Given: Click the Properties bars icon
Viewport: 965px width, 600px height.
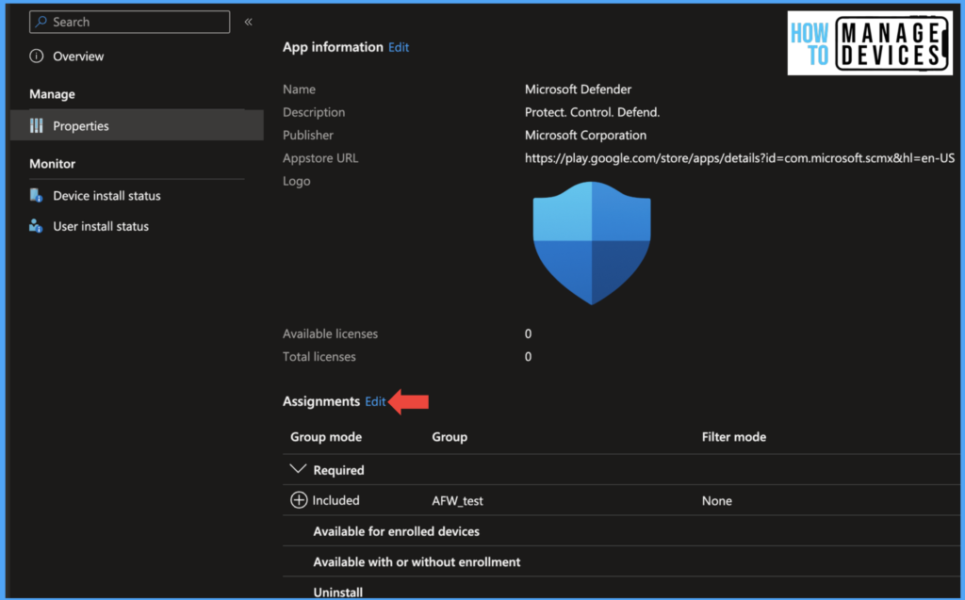Looking at the screenshot, I should click(x=37, y=125).
